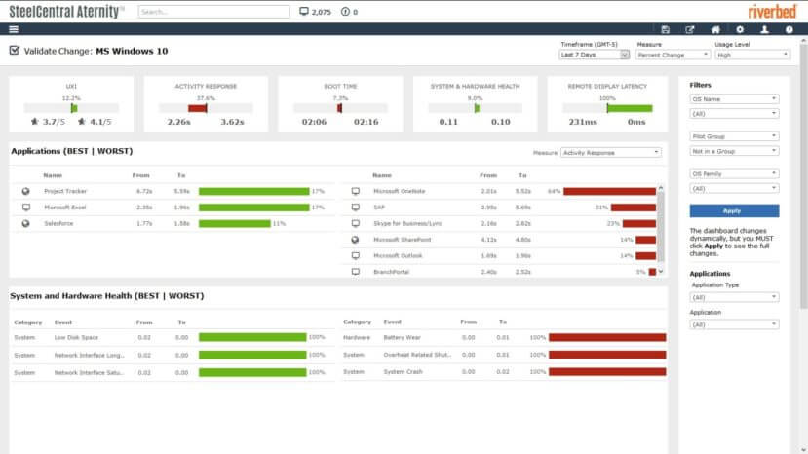Click the System & Hardware Health gauge
The image size is (808, 454).
pos(475,108)
